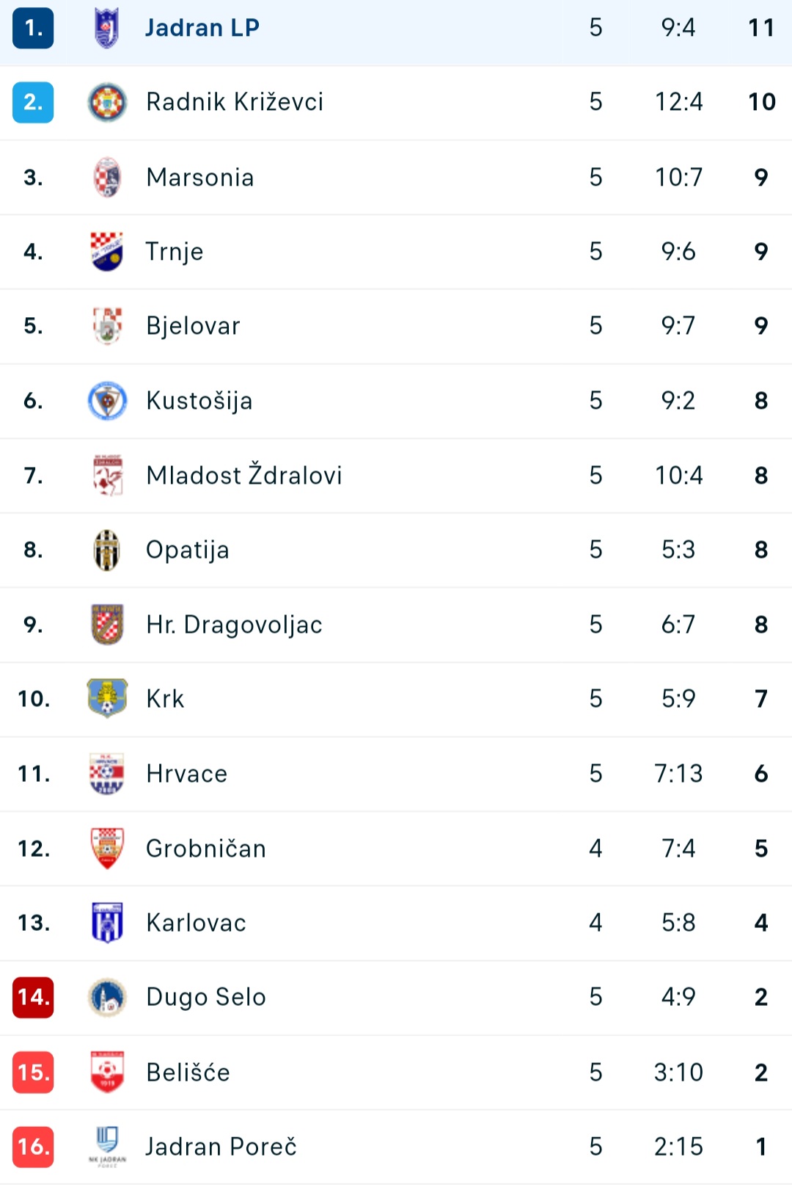Image resolution: width=792 pixels, height=1190 pixels.
Task: Tap the Radnik Križevci team logo
Action: [107, 102]
